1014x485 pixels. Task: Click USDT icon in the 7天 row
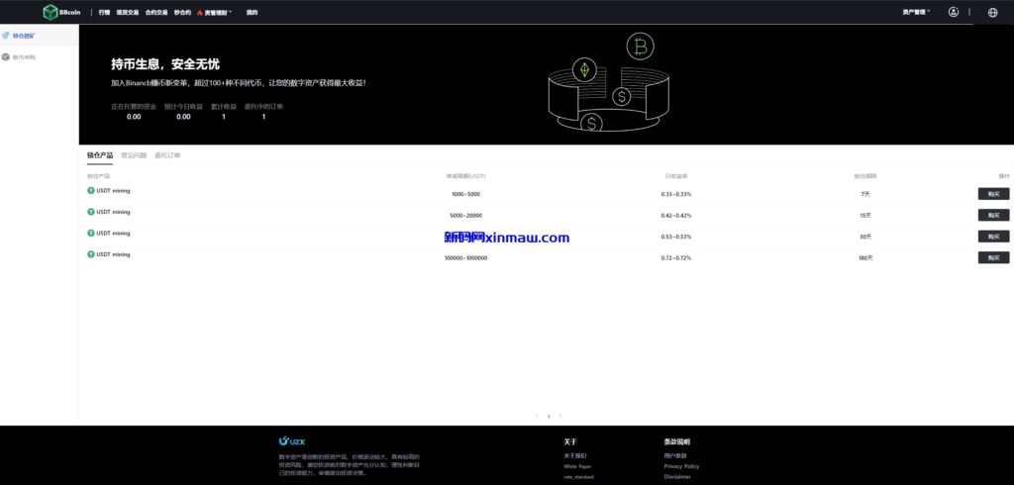tap(90, 190)
